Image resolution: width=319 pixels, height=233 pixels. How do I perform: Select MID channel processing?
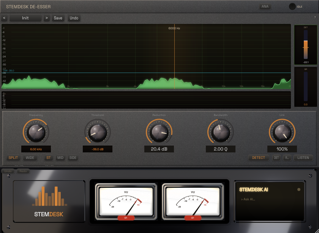pos(60,158)
